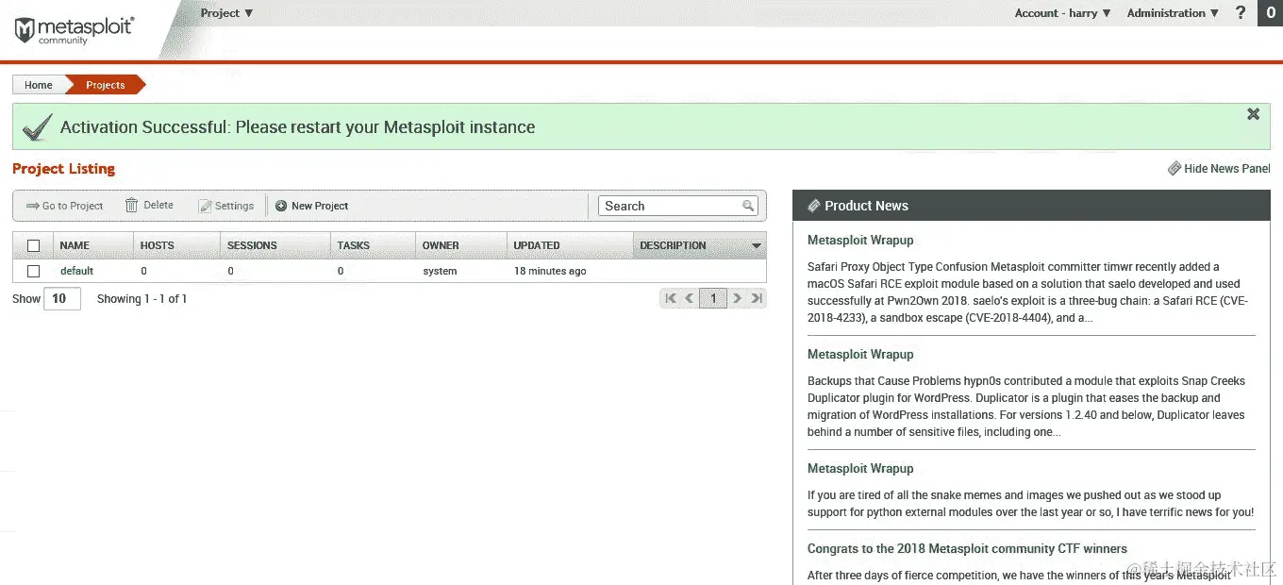
Task: Click the Delete trash can icon
Action: (131, 205)
